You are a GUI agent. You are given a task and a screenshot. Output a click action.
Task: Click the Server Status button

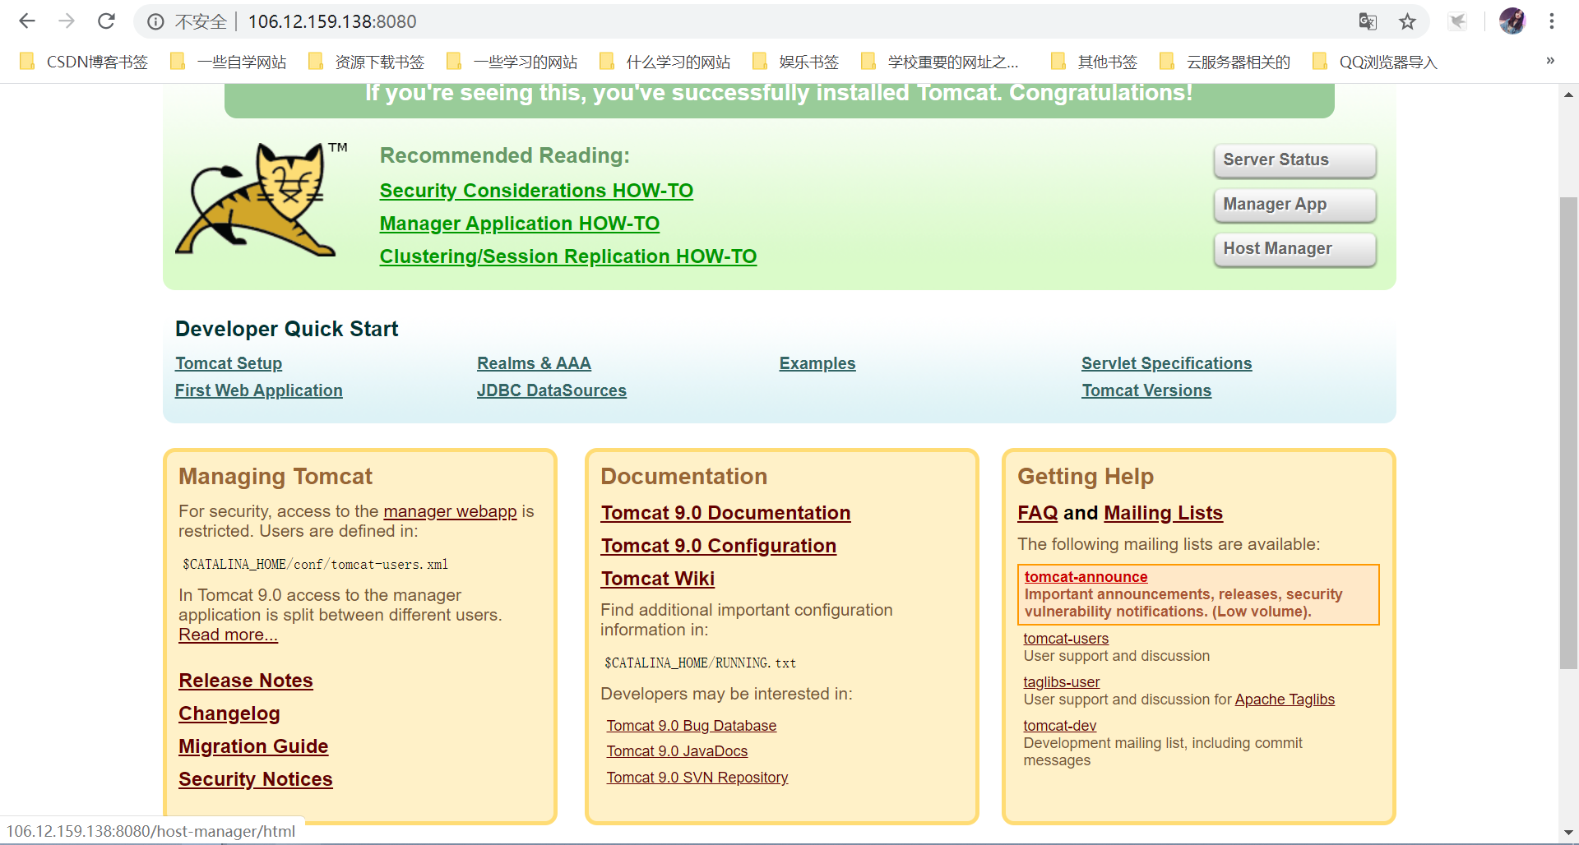(x=1294, y=160)
